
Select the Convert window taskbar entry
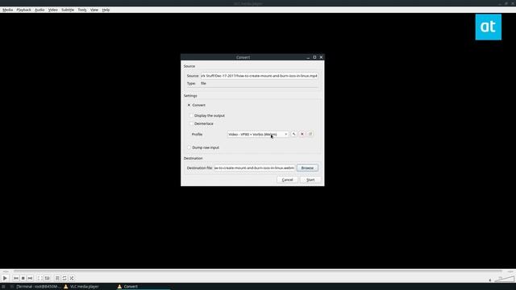point(144,287)
